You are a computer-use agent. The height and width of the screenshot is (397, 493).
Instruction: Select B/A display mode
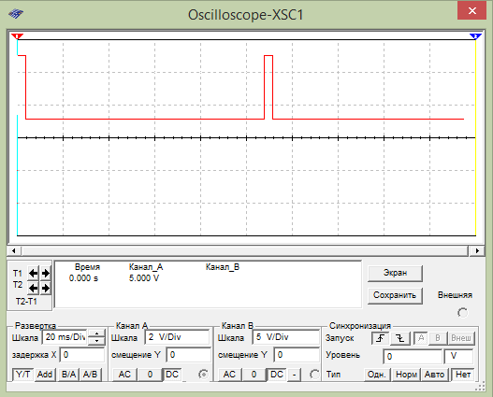(68, 375)
